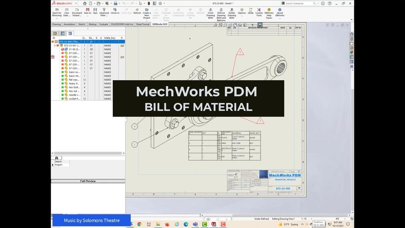
Task: Click the Check-In tool
Action: point(115,12)
